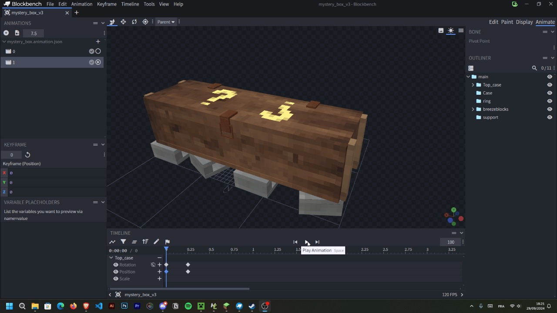Switch to the Edit mode tab
Image resolution: width=557 pixels, height=313 pixels.
[x=493, y=22]
